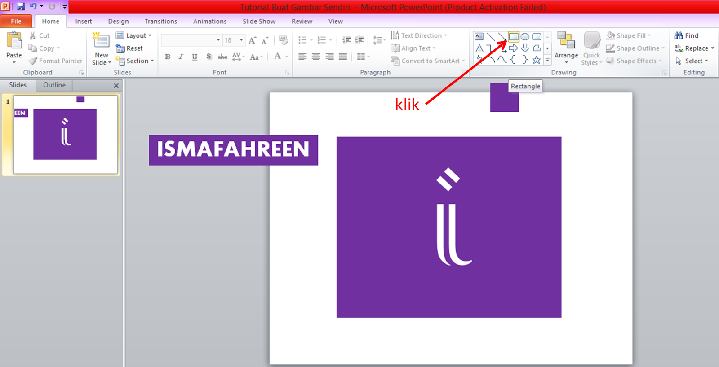The height and width of the screenshot is (367, 719).
Task: Expand the shapes gallery More button
Action: click(x=547, y=60)
